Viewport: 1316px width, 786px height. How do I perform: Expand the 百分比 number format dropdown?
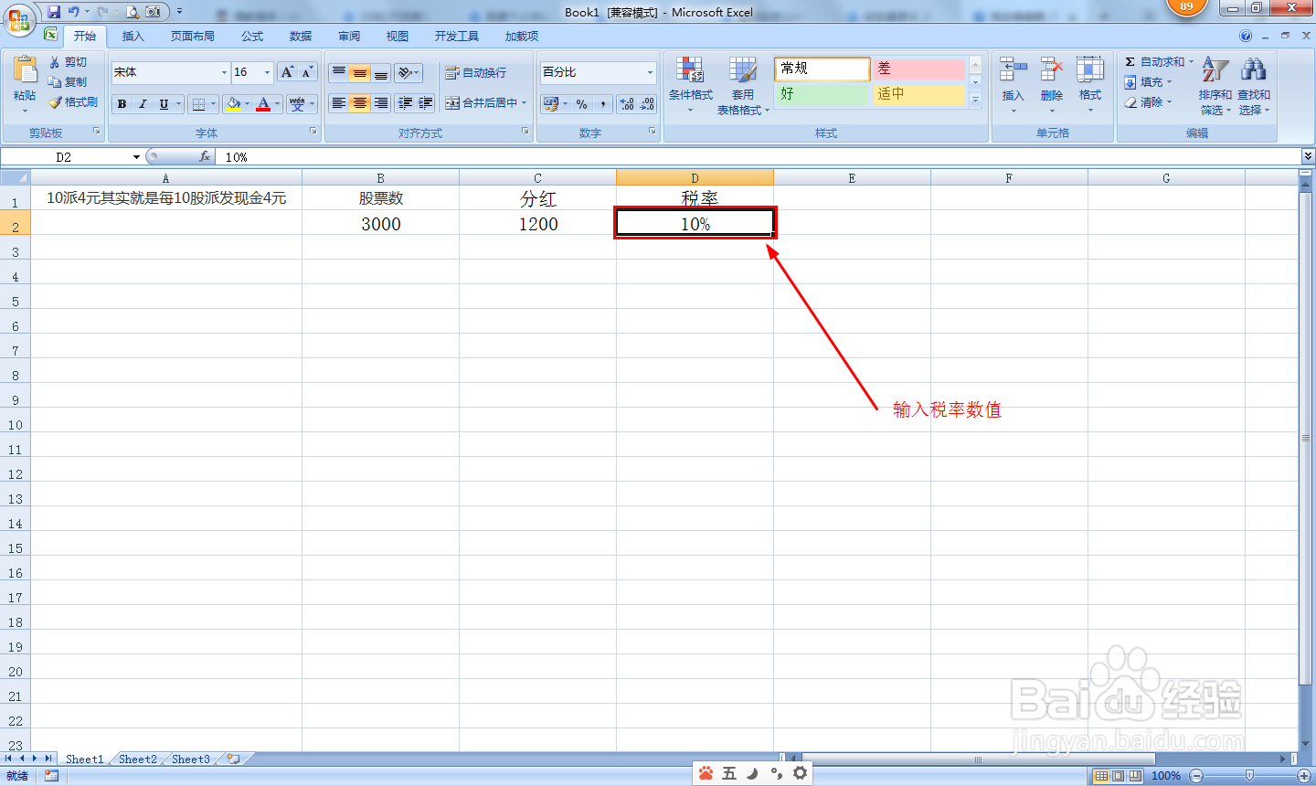[651, 72]
